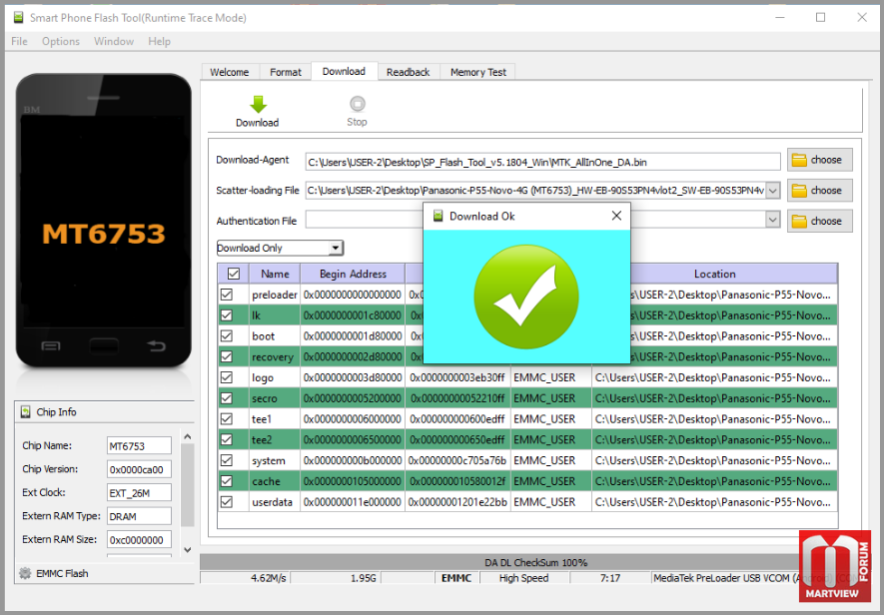Screen dimensions: 884x615
Task: Uncheck the logo partition checkbox
Action: click(x=227, y=377)
